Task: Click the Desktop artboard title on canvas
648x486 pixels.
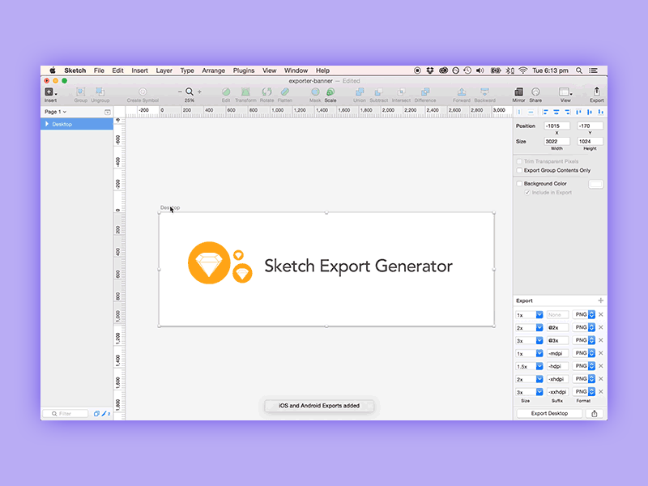Action: (x=170, y=207)
